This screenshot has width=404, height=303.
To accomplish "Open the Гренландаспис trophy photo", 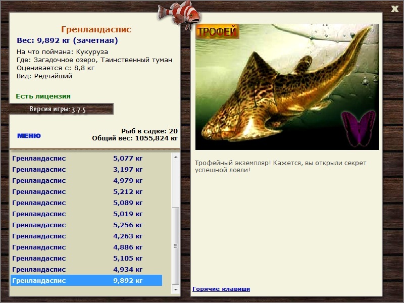I will [287, 87].
